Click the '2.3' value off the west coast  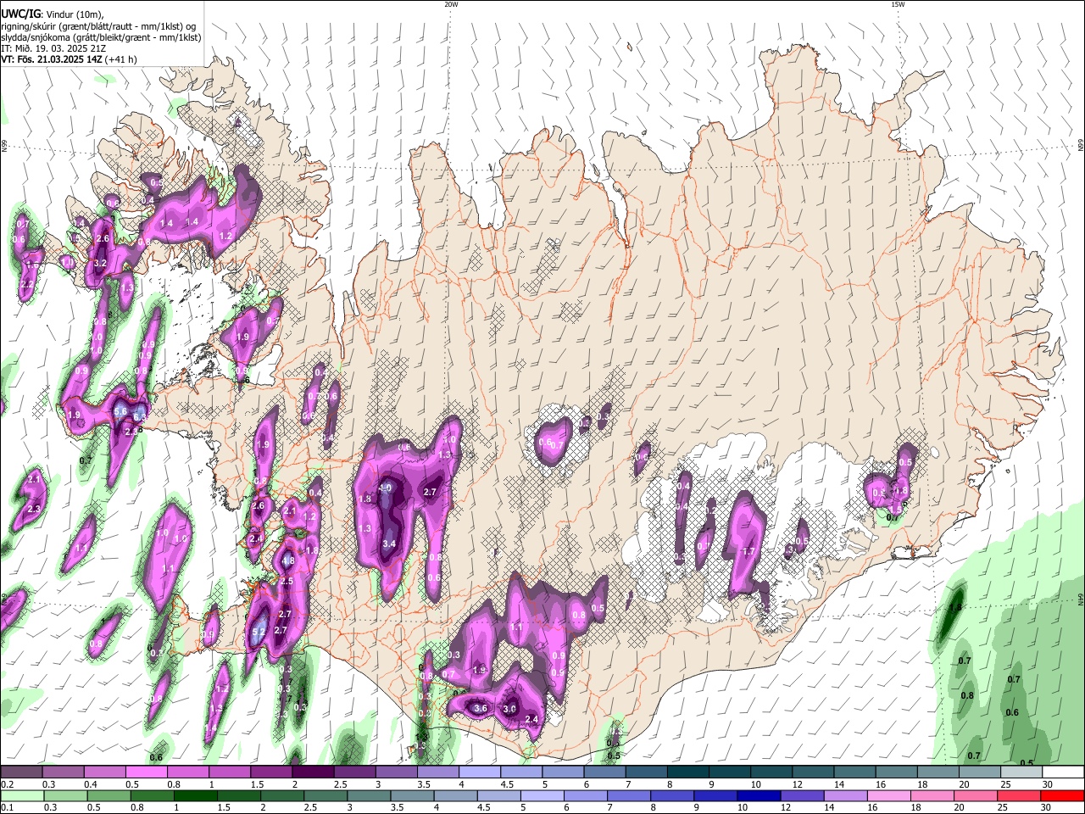coord(34,509)
